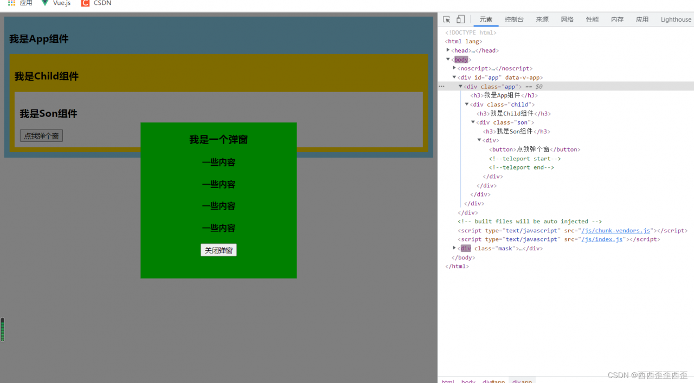Open the /js/chunk-vendors.js link

pyautogui.click(x=615, y=230)
